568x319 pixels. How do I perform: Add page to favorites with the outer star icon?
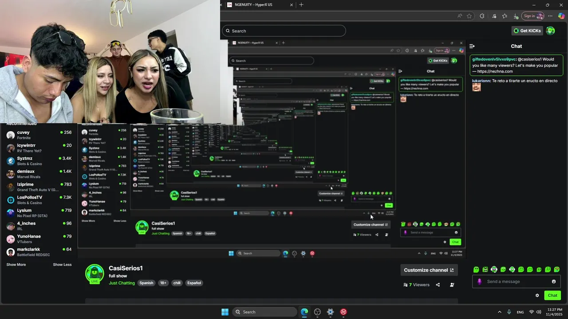pos(469,16)
